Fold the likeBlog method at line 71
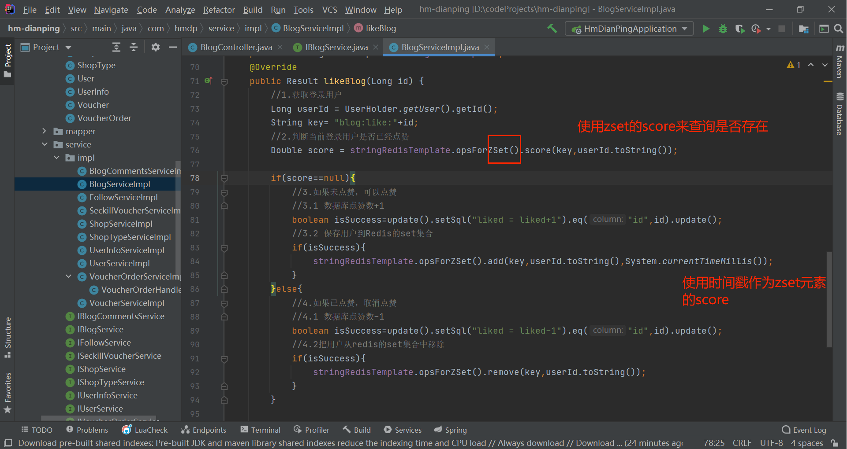 pyautogui.click(x=224, y=81)
